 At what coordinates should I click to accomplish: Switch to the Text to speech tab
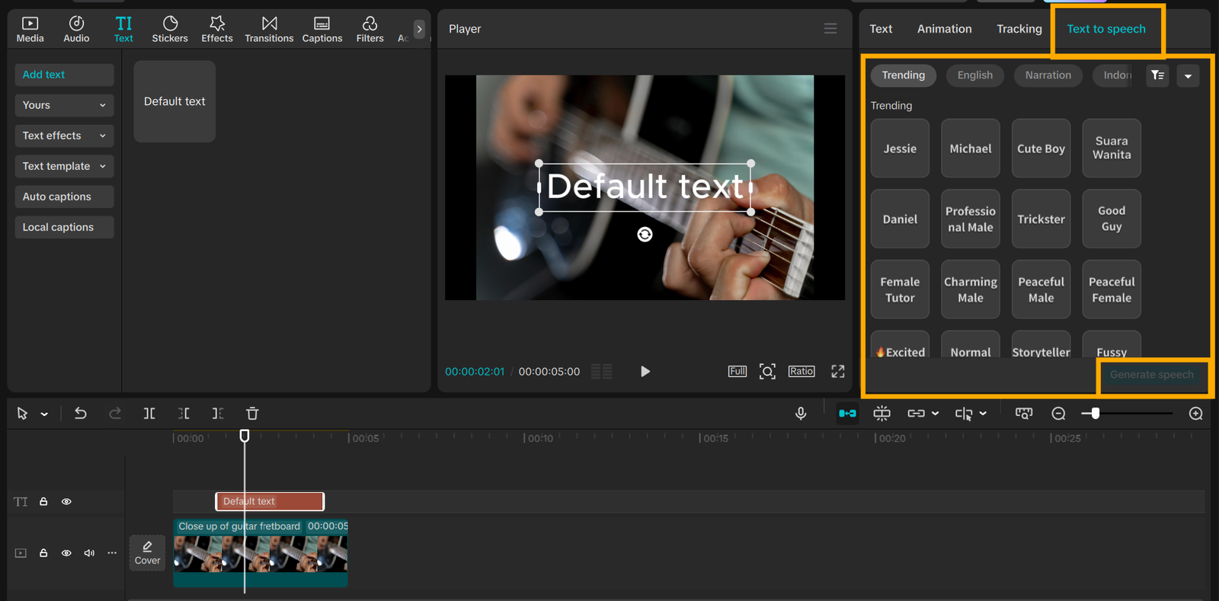1106,29
